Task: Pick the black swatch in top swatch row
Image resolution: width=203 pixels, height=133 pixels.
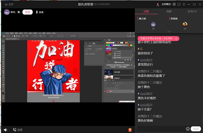Action: coord(124,43)
